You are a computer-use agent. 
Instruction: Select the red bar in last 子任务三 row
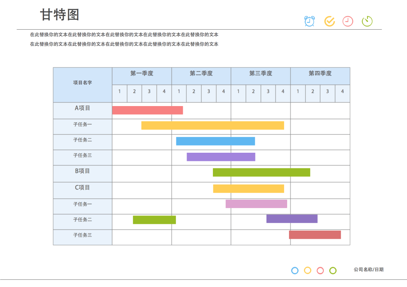[x=315, y=235]
